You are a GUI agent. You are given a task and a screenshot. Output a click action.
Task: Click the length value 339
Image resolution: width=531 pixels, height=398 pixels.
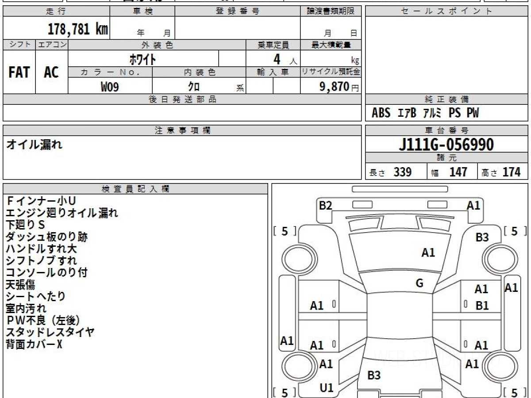[403, 172]
